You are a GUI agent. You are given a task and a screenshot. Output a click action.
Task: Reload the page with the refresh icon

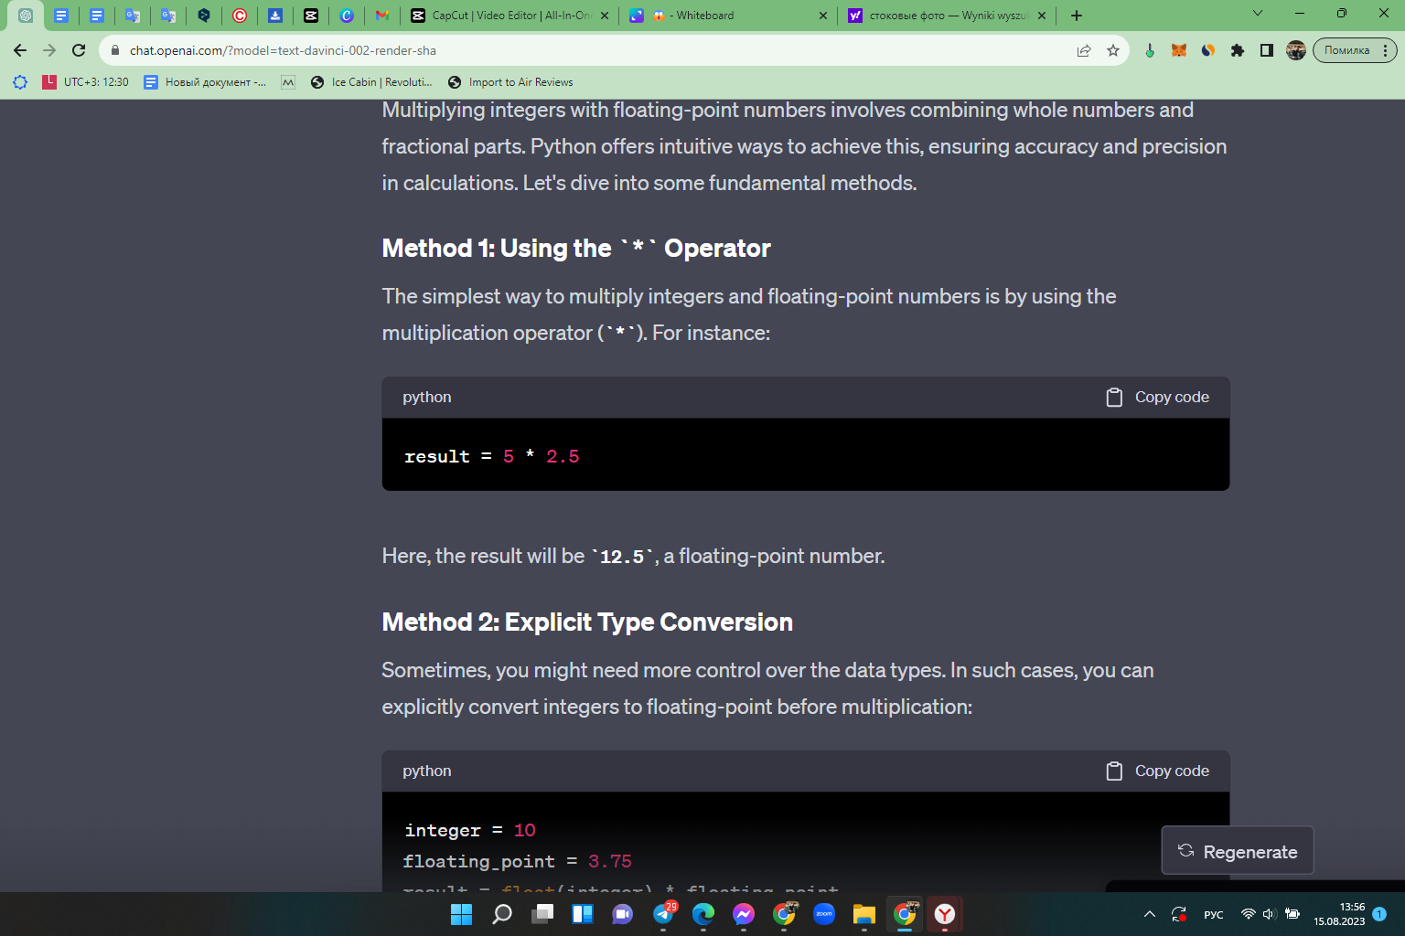(79, 50)
